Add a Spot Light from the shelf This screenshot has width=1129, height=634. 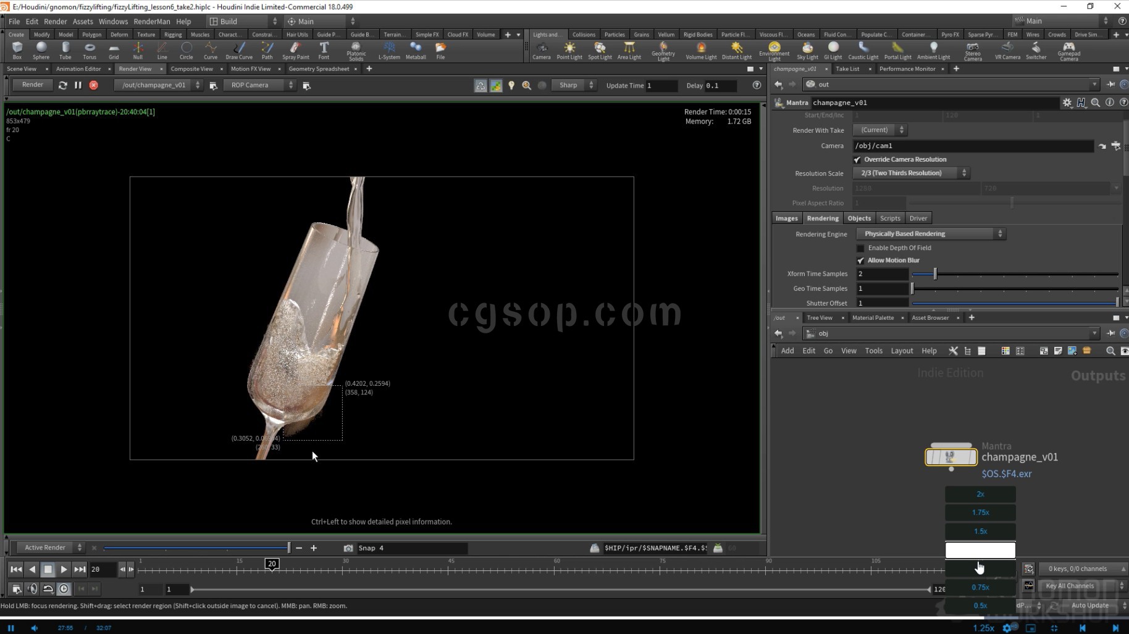tap(600, 51)
